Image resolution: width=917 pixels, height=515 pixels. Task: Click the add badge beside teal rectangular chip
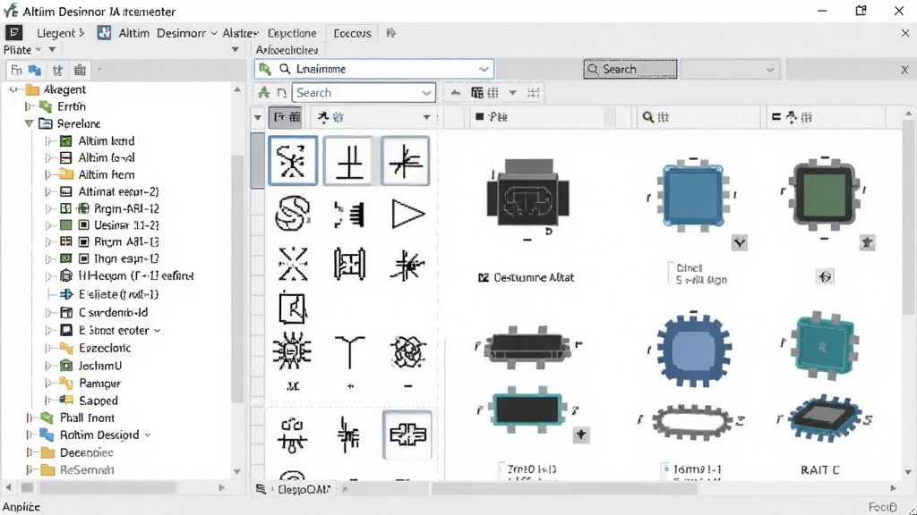[x=580, y=435]
